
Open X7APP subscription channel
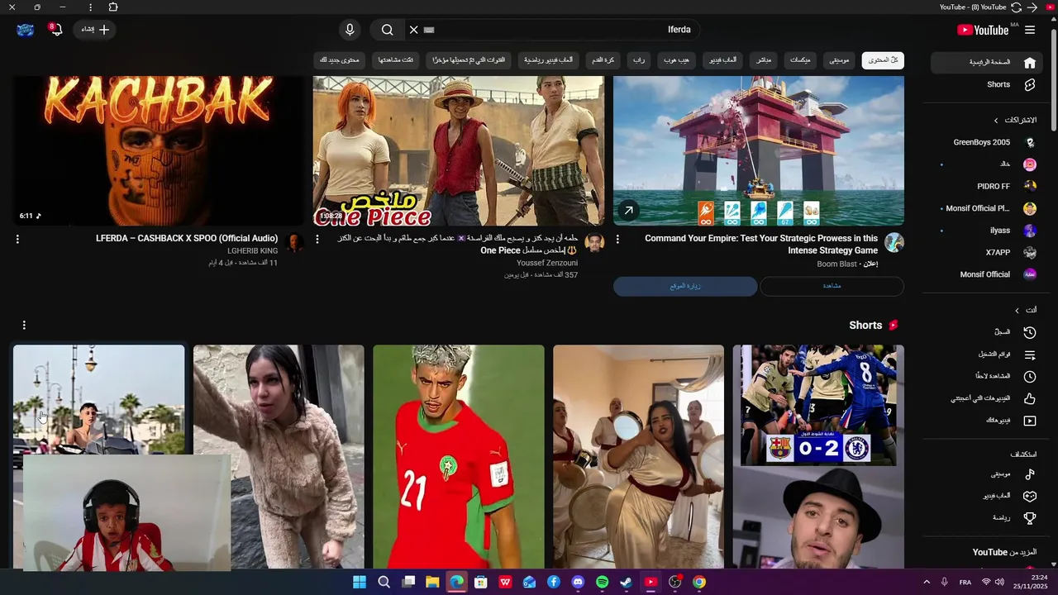989,252
